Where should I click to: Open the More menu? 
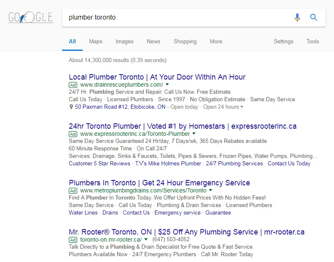216,41
